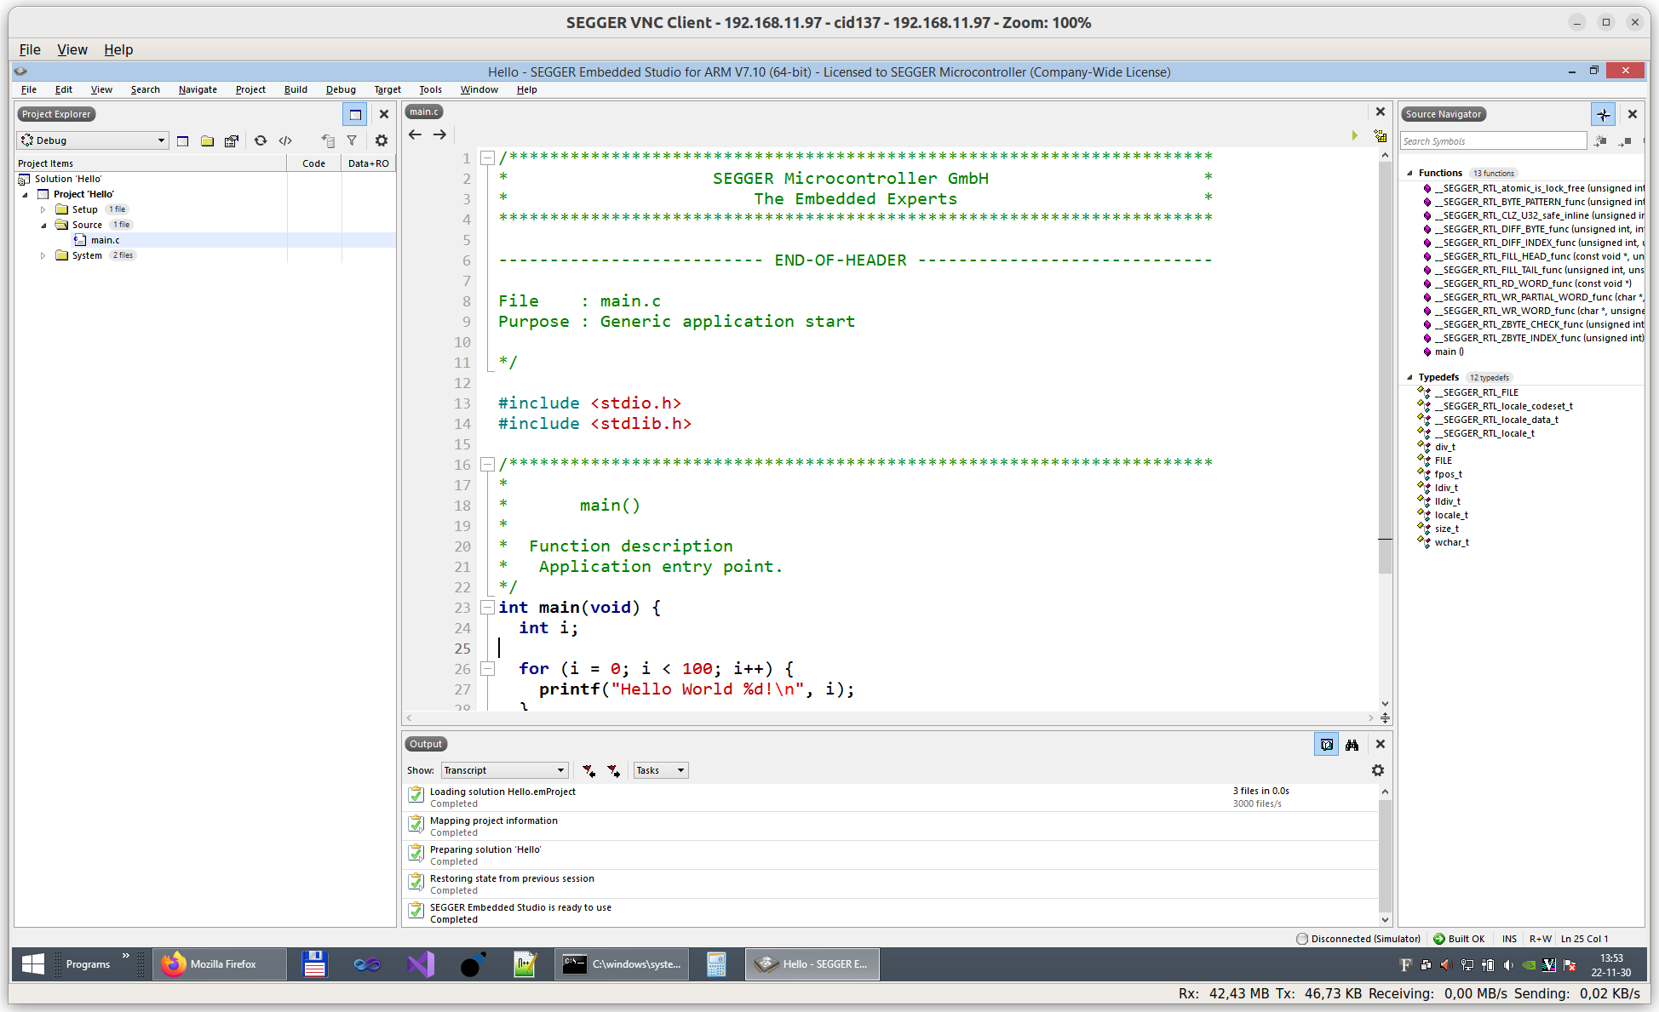Click the source code view icon in Project Explorer

tap(285, 140)
